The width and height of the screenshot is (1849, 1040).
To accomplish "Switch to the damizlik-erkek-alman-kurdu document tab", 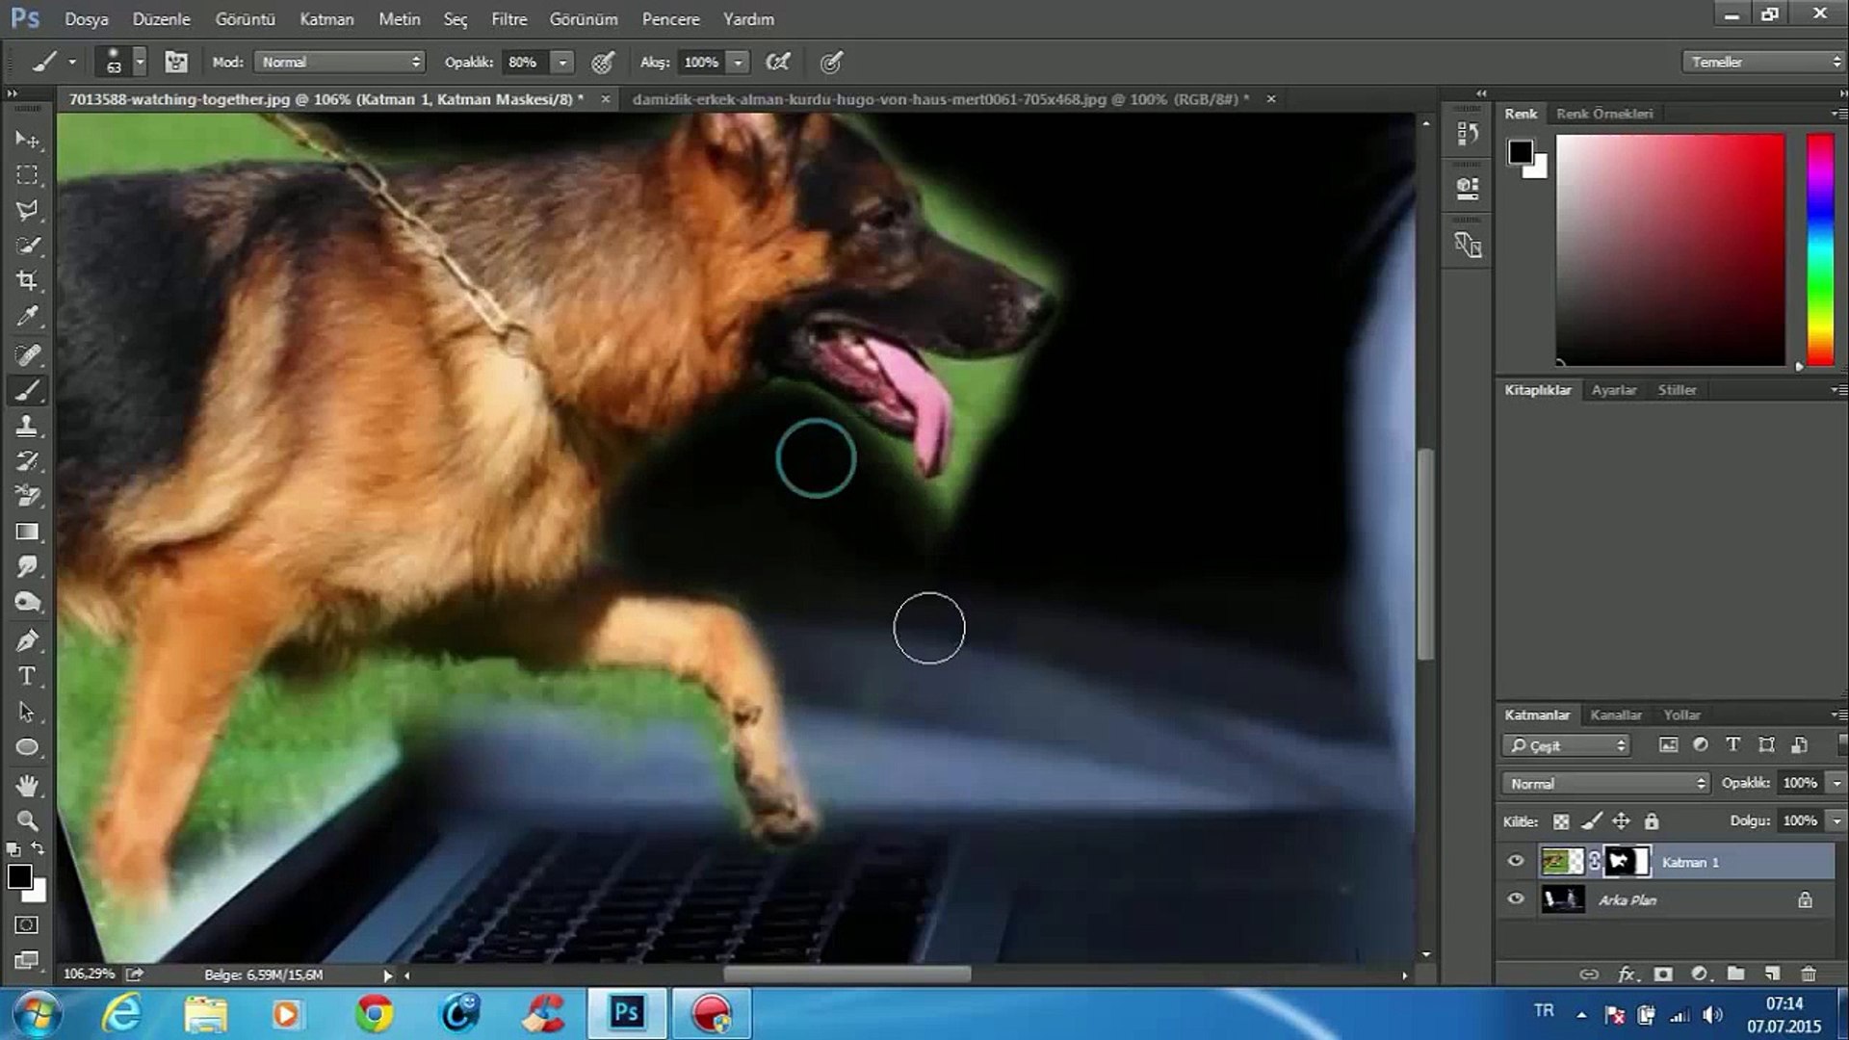I will tap(940, 99).
